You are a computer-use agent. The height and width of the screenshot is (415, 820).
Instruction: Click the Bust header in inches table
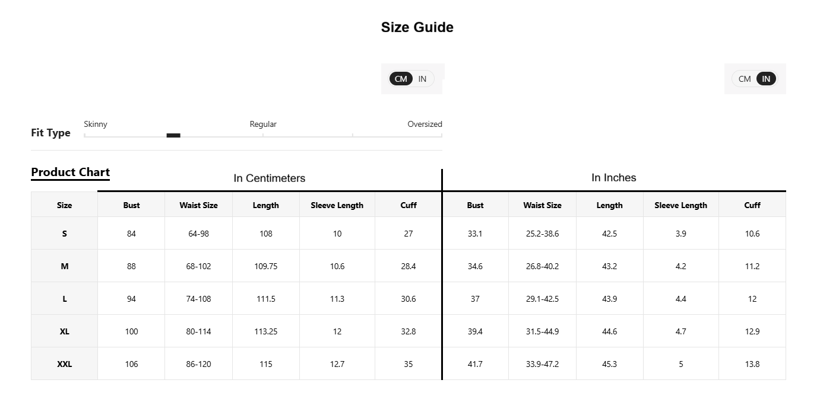point(475,205)
